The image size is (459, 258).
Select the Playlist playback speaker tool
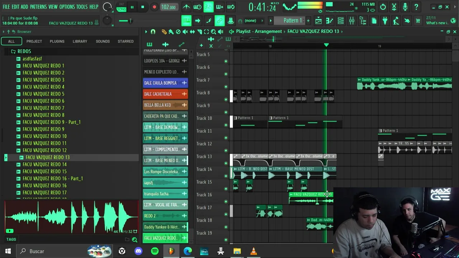click(221, 32)
